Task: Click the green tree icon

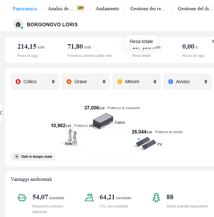Action: click(156, 197)
